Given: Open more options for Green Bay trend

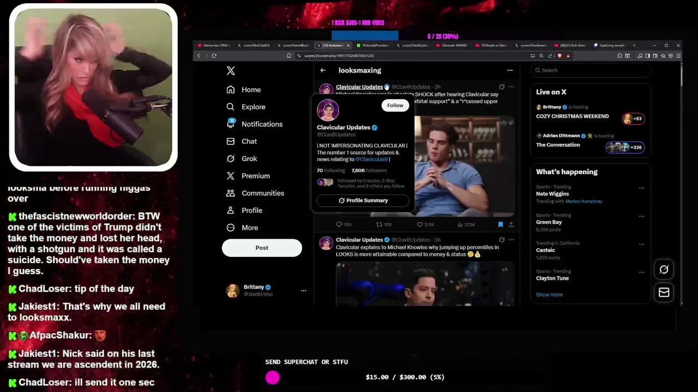Looking at the screenshot, I should (641, 216).
